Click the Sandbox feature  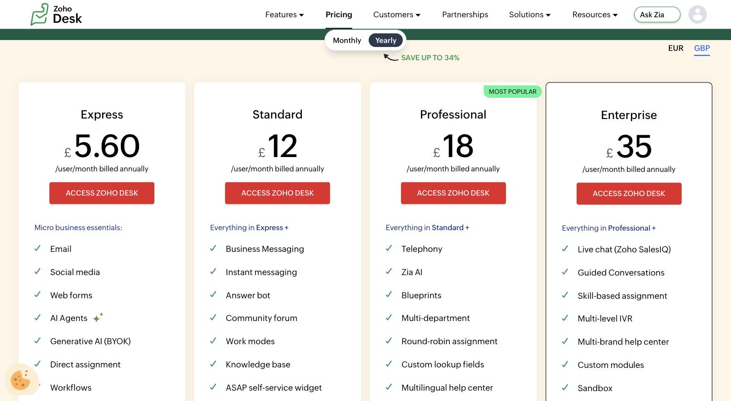pyautogui.click(x=595, y=388)
